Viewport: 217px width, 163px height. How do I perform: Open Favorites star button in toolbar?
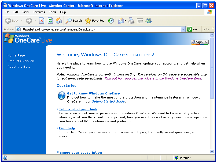(x=94, y=21)
